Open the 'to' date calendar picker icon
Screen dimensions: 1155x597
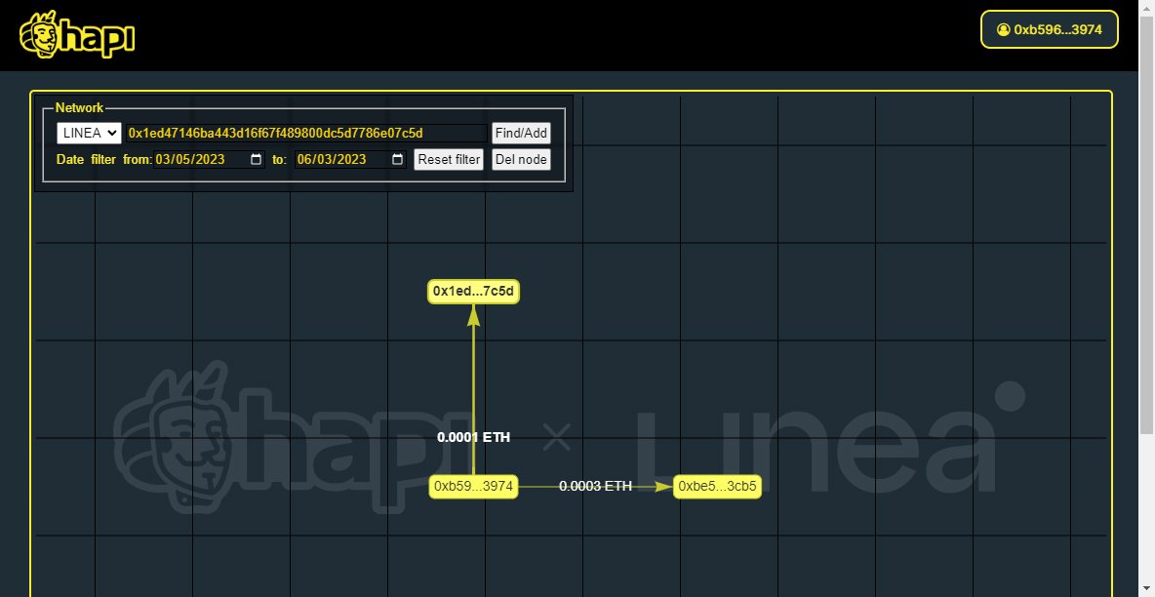click(398, 159)
